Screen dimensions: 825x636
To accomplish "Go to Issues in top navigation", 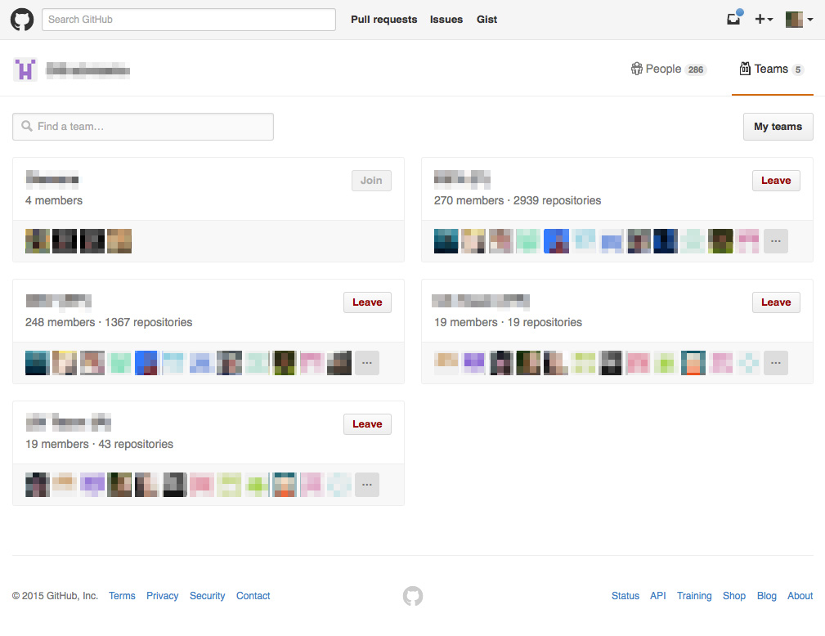I will coord(446,20).
